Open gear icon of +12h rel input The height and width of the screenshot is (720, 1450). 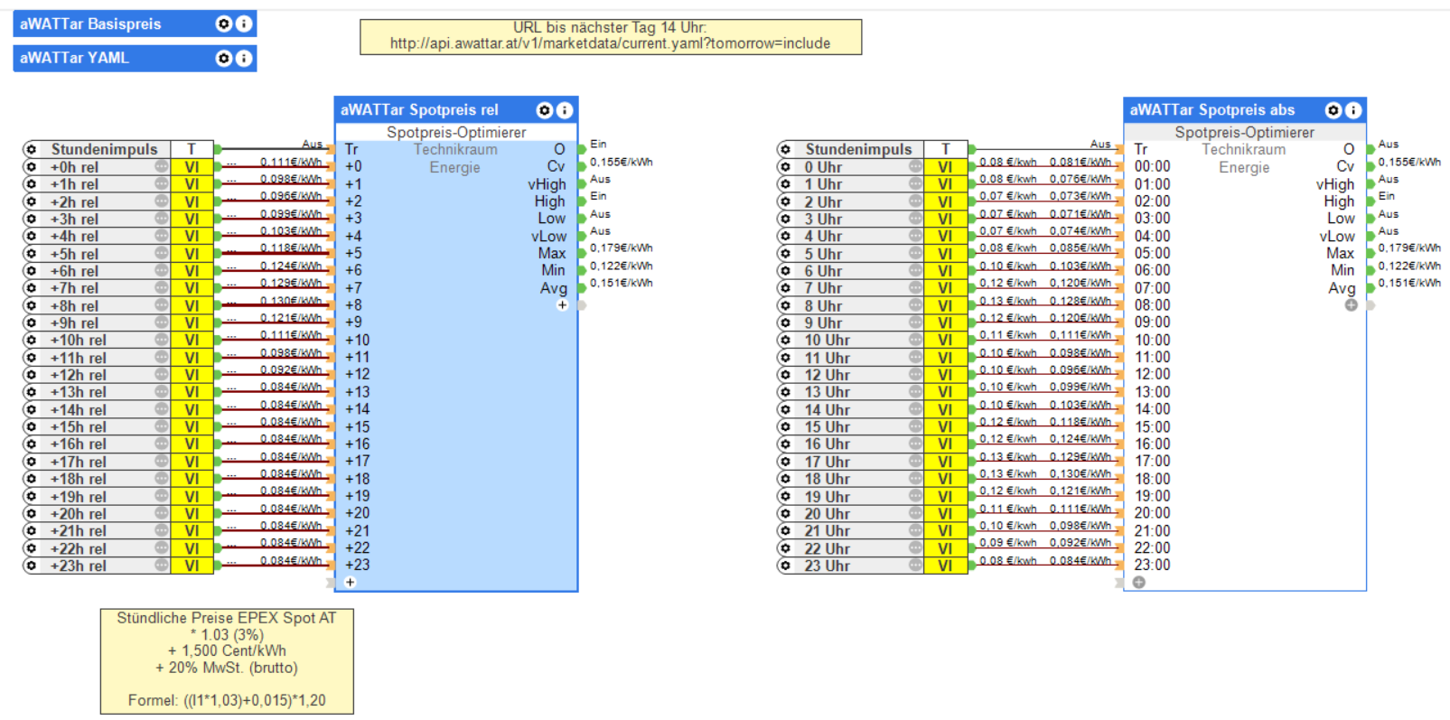[32, 375]
